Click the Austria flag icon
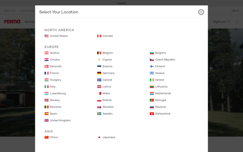 (47, 53)
